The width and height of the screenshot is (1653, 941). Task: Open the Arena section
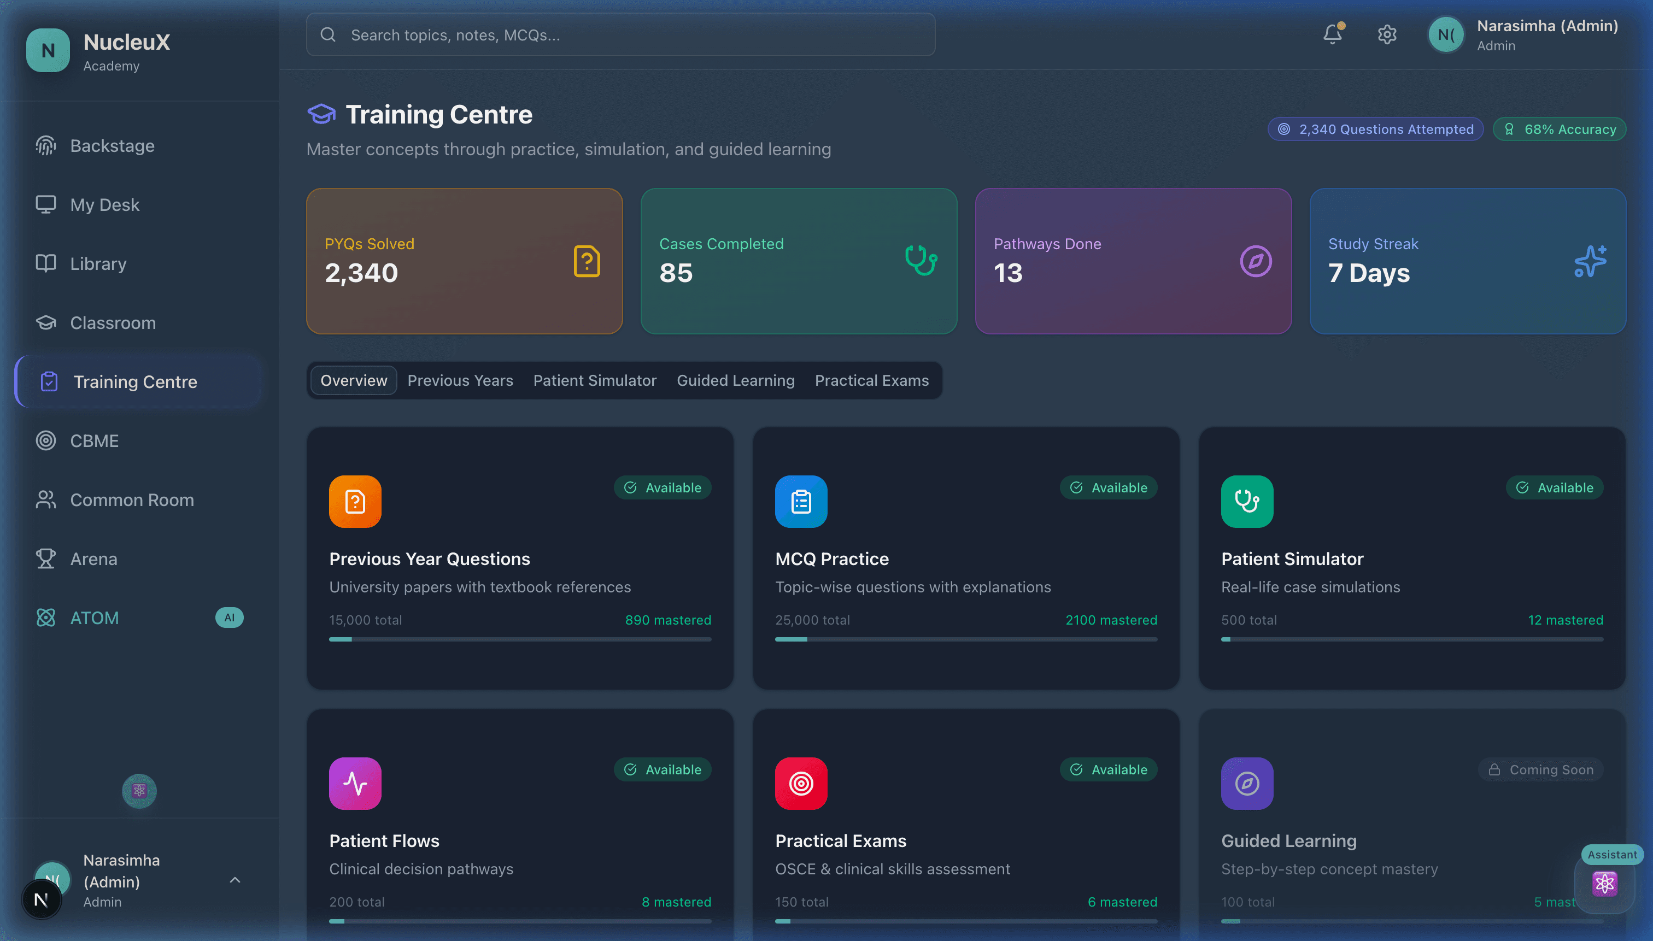(x=93, y=558)
